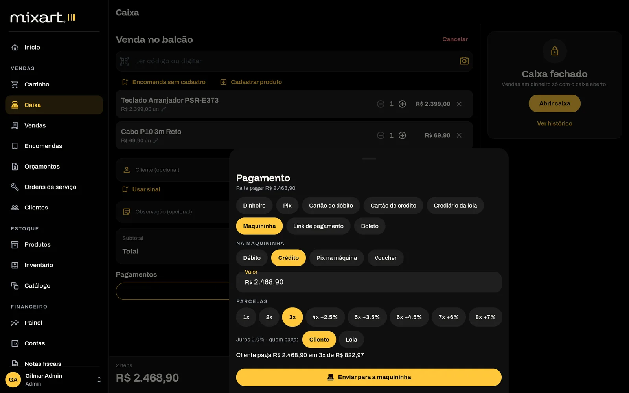
Task: Click the payment sheet drag handle
Action: tap(369, 158)
